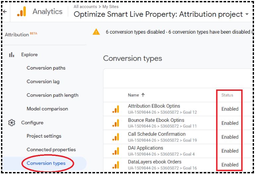Click the Call Schedule Confirmation analytics icon
Viewport: 256px width, 175px height.
(x=116, y=137)
